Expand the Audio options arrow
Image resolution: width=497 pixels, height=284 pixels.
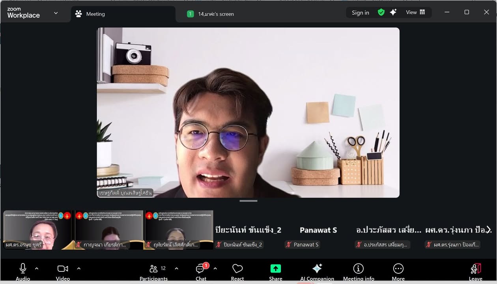tap(37, 269)
